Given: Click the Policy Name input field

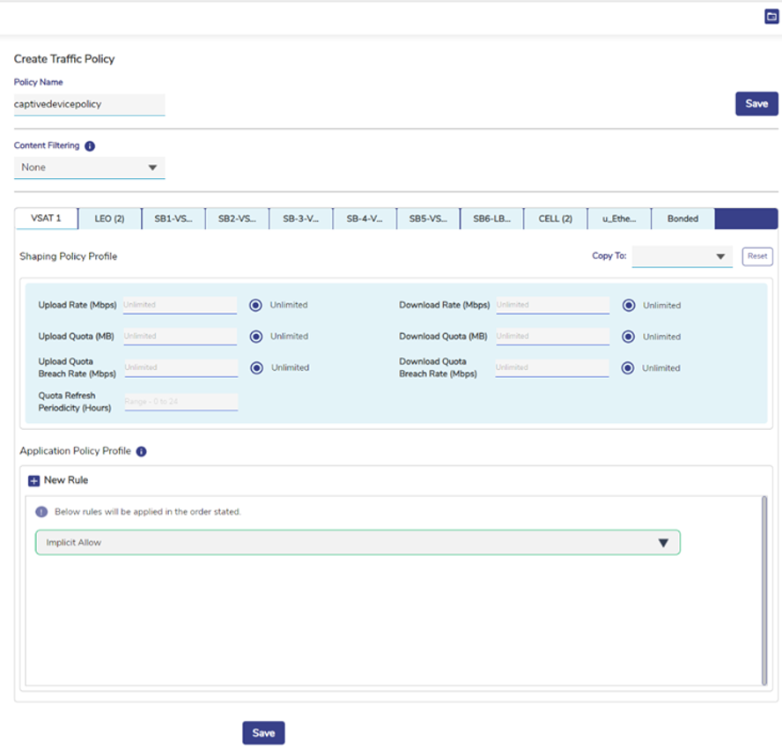Looking at the screenshot, I should 89,104.
